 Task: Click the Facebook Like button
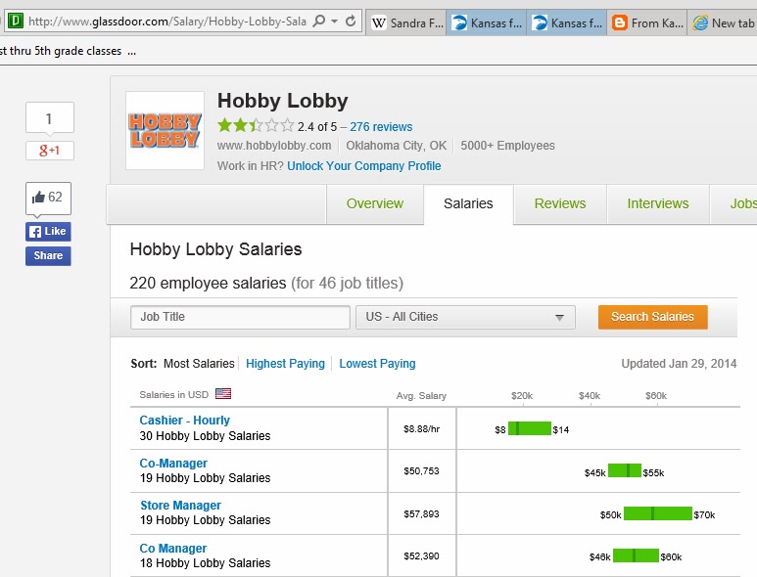48,232
